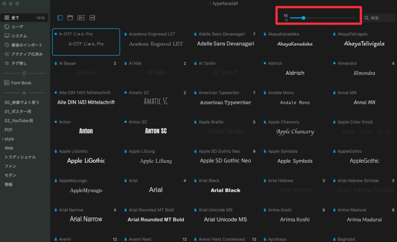Screen dimensions: 397x242
Task: Toggle activation dot for Anton font
Action: tap(56, 122)
